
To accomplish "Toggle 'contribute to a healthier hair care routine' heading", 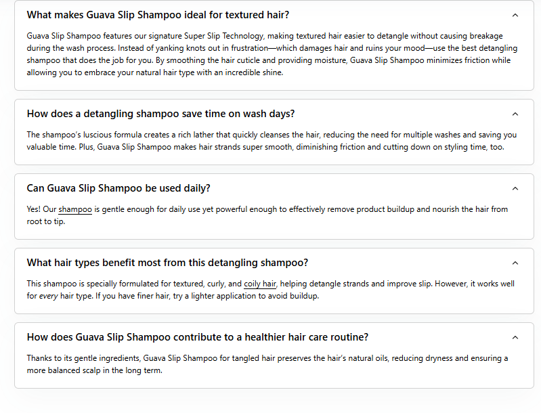I will click(198, 337).
